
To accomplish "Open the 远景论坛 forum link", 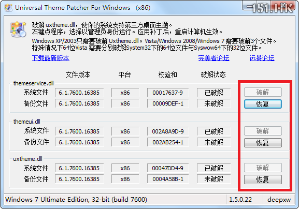I will (x=262, y=58).
